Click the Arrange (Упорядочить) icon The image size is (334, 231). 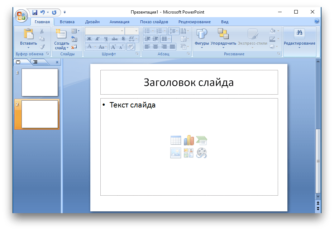(223, 34)
